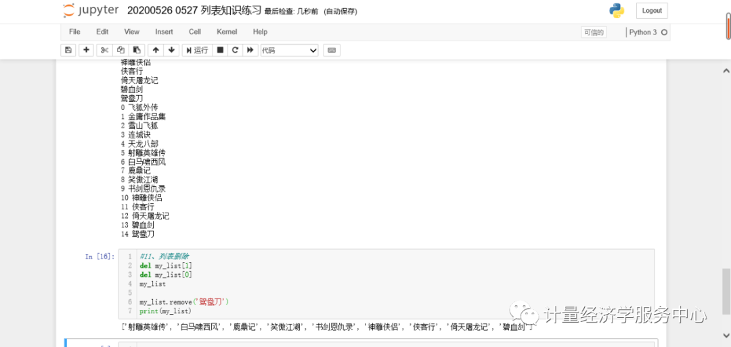731x347 pixels.
Task: Click the Logout button
Action: 652,11
